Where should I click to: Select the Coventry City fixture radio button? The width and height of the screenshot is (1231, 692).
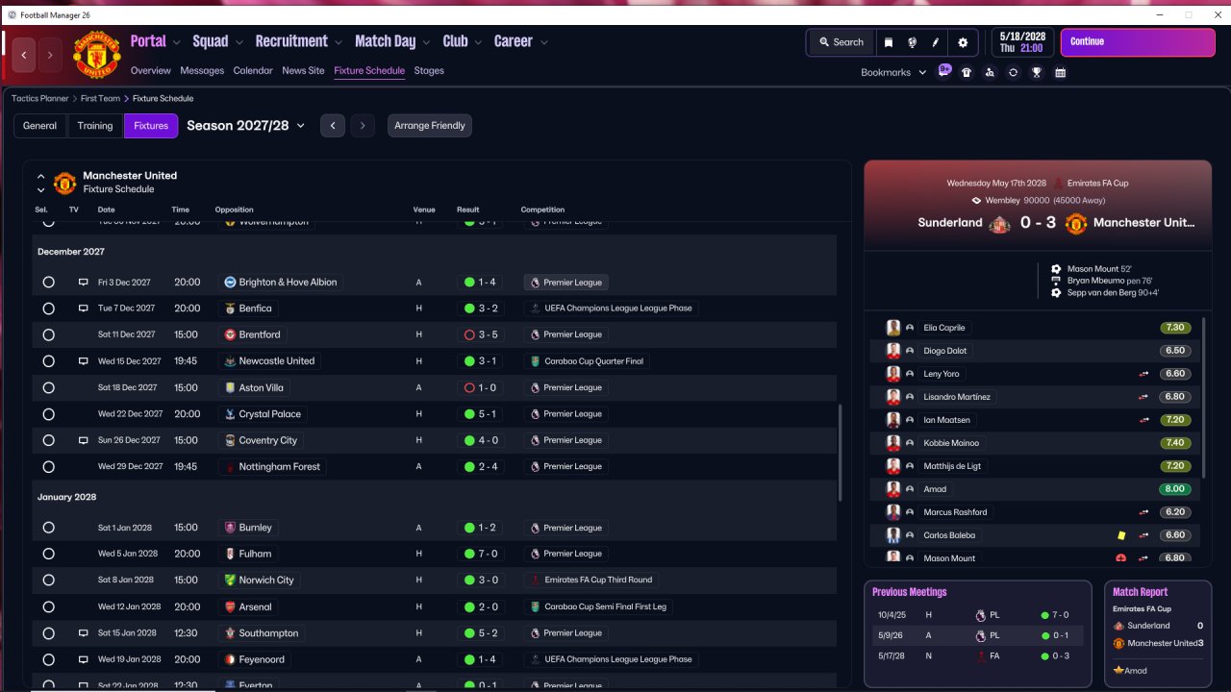click(x=49, y=440)
